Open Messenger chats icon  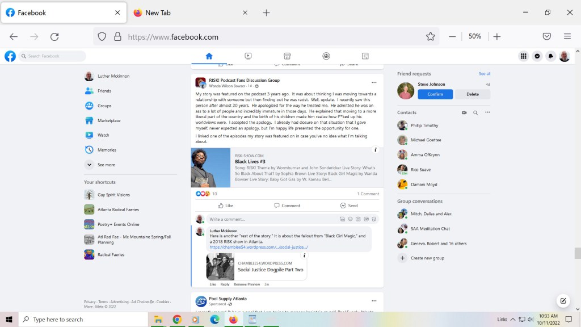tap(537, 56)
